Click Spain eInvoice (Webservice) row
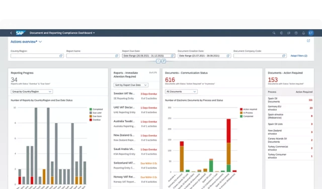 tap(290, 116)
